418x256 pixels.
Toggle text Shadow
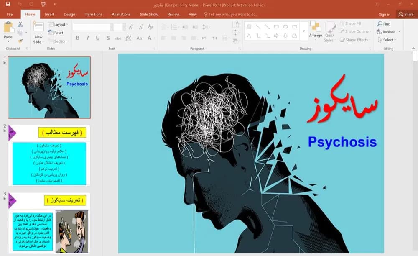tap(108, 38)
